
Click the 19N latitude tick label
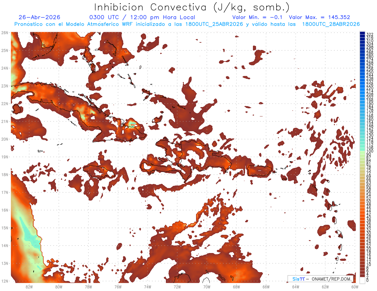point(4,157)
